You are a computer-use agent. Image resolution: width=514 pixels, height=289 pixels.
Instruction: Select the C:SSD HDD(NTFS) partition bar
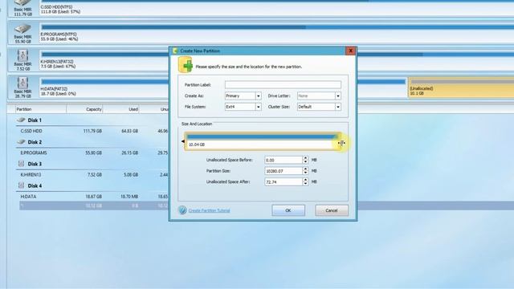point(276,7)
